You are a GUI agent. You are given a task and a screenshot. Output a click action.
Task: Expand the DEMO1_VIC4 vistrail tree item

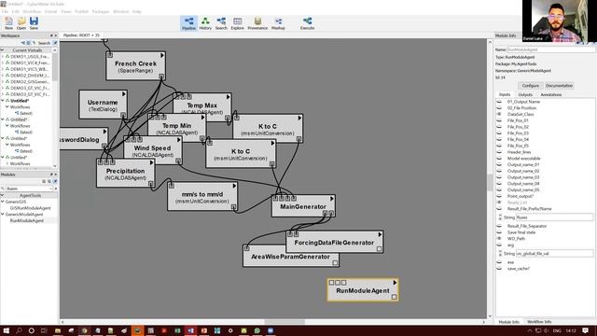point(3,63)
